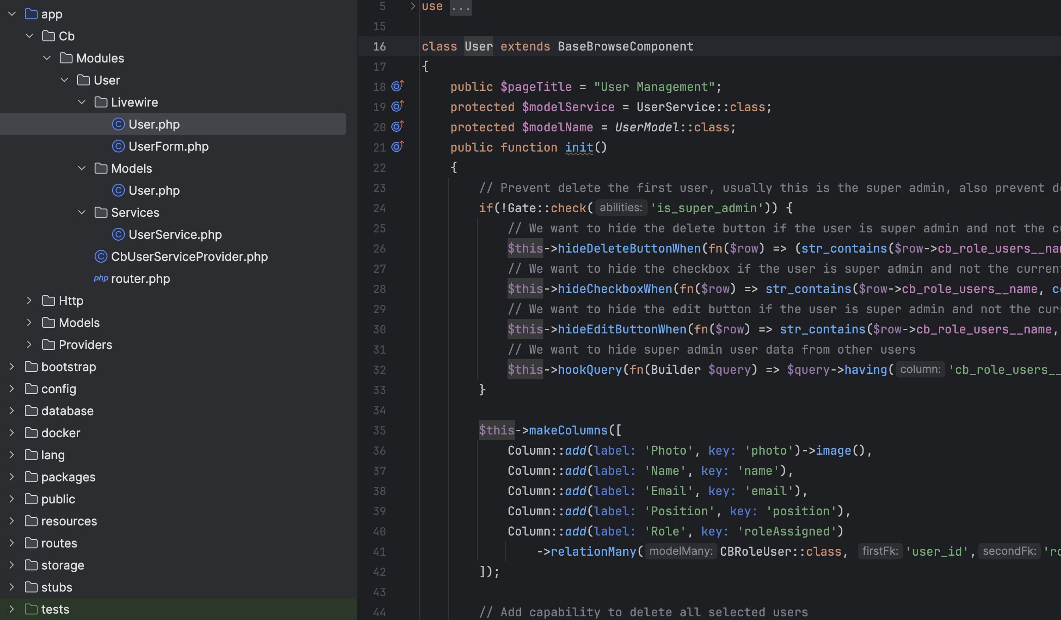Click router.php PHP file icon
1061x620 pixels.
(100, 278)
